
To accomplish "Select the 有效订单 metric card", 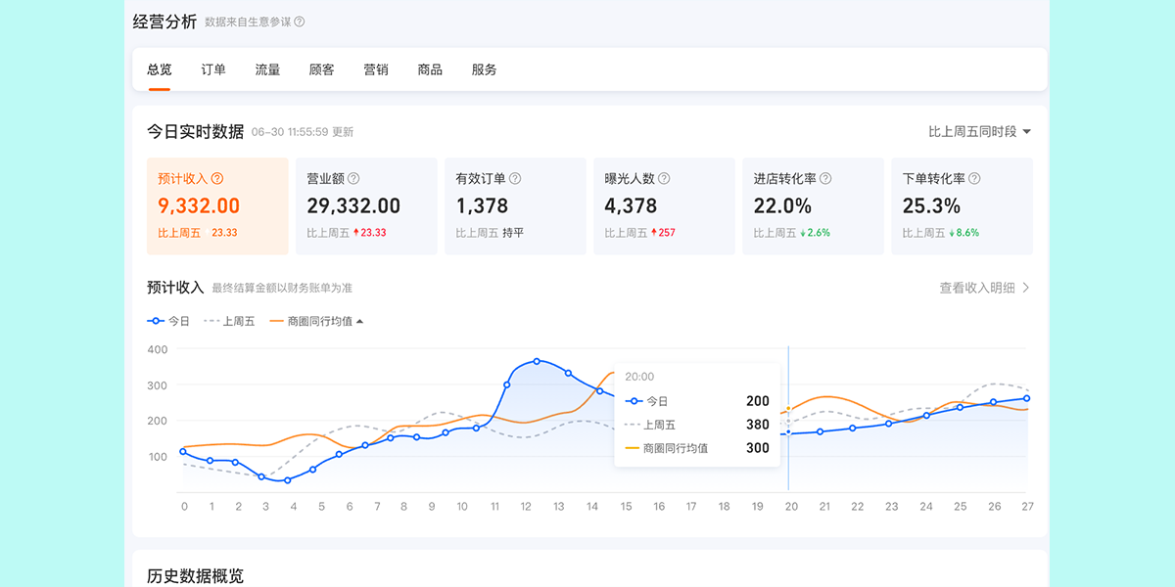I will click(x=515, y=206).
